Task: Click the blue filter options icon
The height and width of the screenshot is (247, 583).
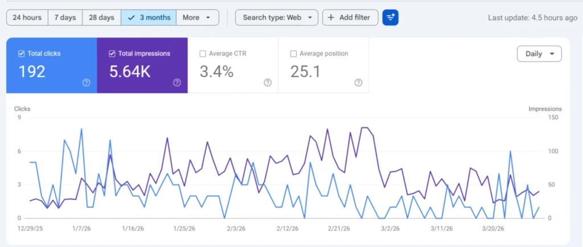Action: pos(391,18)
